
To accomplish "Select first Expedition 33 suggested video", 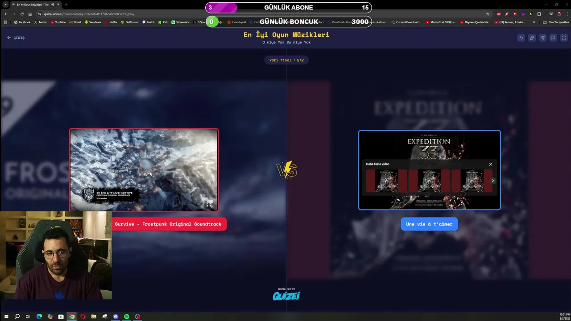I will point(386,181).
